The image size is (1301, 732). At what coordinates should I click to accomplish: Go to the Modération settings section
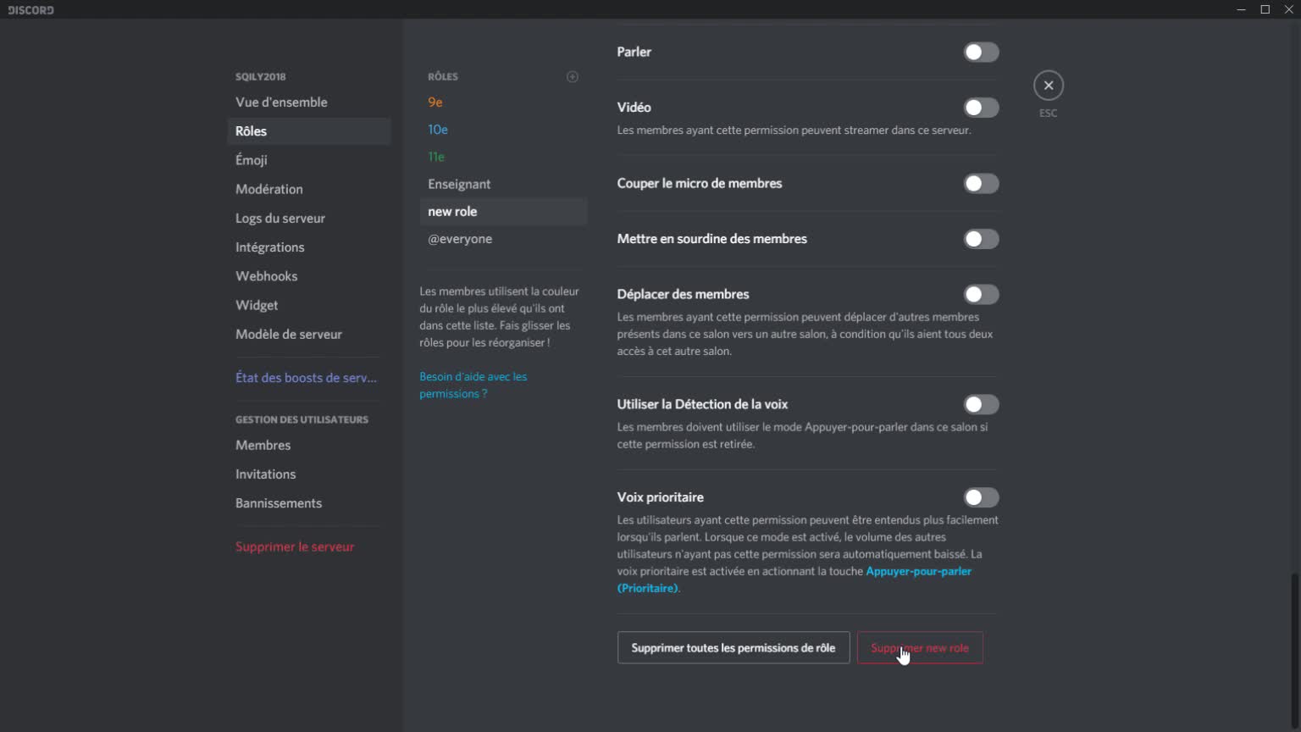(269, 189)
